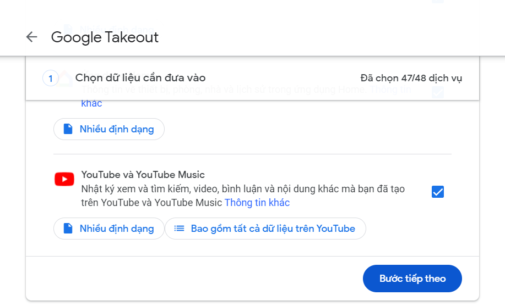Click the back arrow beside Google Takeout

(x=31, y=37)
